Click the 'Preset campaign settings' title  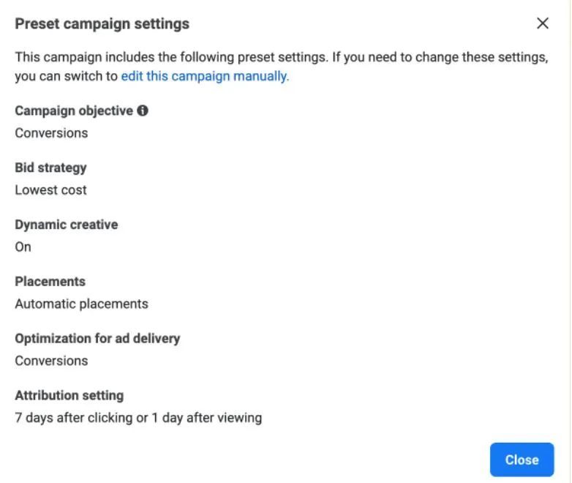(x=102, y=23)
